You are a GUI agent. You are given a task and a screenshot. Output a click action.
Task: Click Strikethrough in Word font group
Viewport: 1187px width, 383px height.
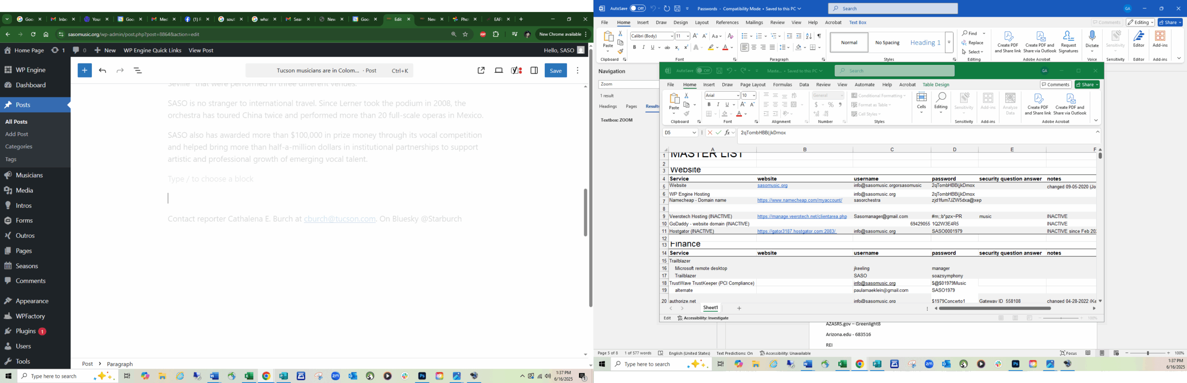click(x=667, y=47)
